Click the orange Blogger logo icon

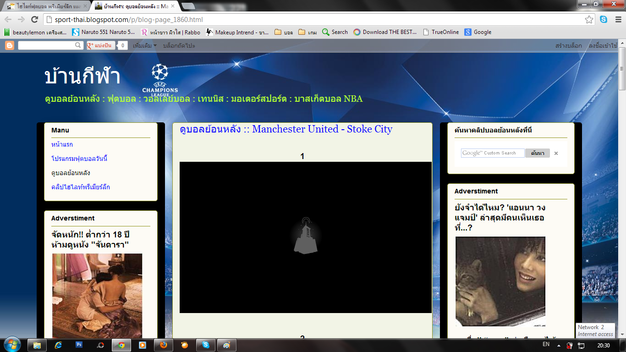[x=10, y=45]
